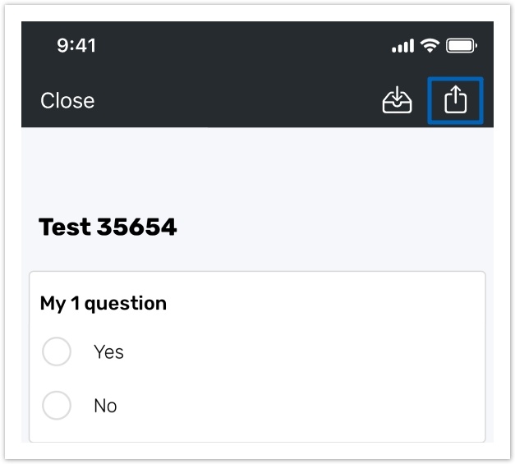Click the Yes answer label text
This screenshot has height=464, width=515.
108,352
